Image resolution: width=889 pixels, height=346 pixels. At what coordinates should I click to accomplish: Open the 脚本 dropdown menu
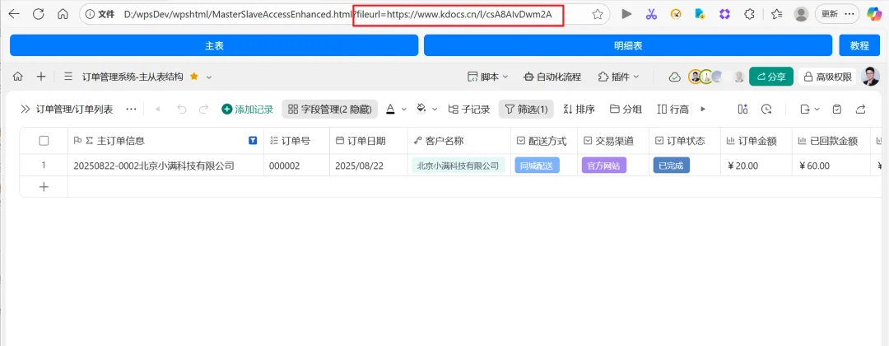487,77
